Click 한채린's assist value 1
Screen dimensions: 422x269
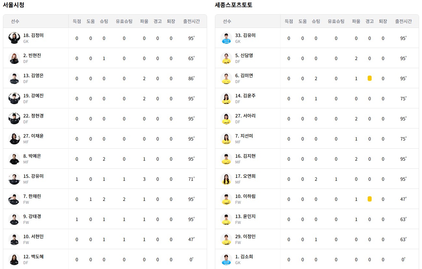91,199
